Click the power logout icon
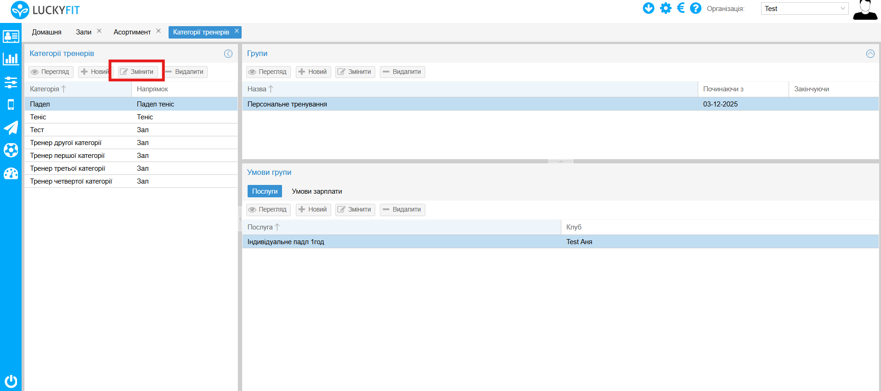881x391 pixels. (x=11, y=381)
